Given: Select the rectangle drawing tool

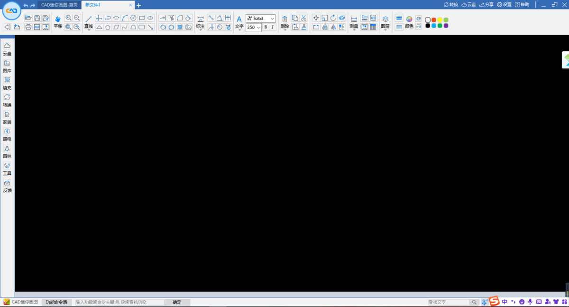Looking at the screenshot, I should (x=142, y=18).
